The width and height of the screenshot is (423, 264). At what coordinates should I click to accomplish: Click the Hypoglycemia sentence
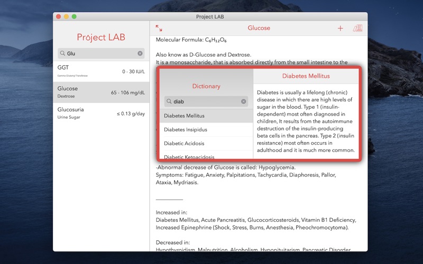point(226,167)
